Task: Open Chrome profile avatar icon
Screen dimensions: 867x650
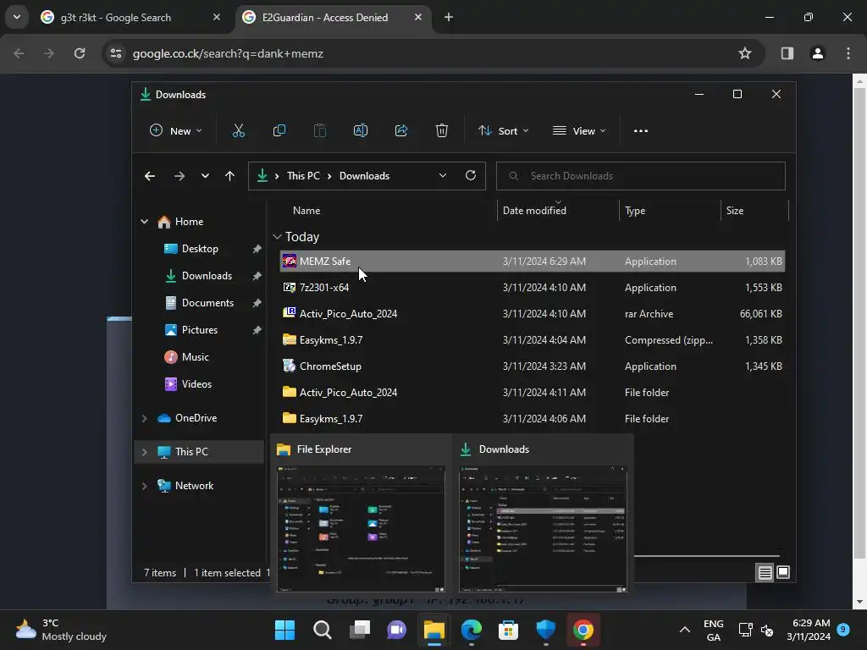Action: pyautogui.click(x=817, y=53)
